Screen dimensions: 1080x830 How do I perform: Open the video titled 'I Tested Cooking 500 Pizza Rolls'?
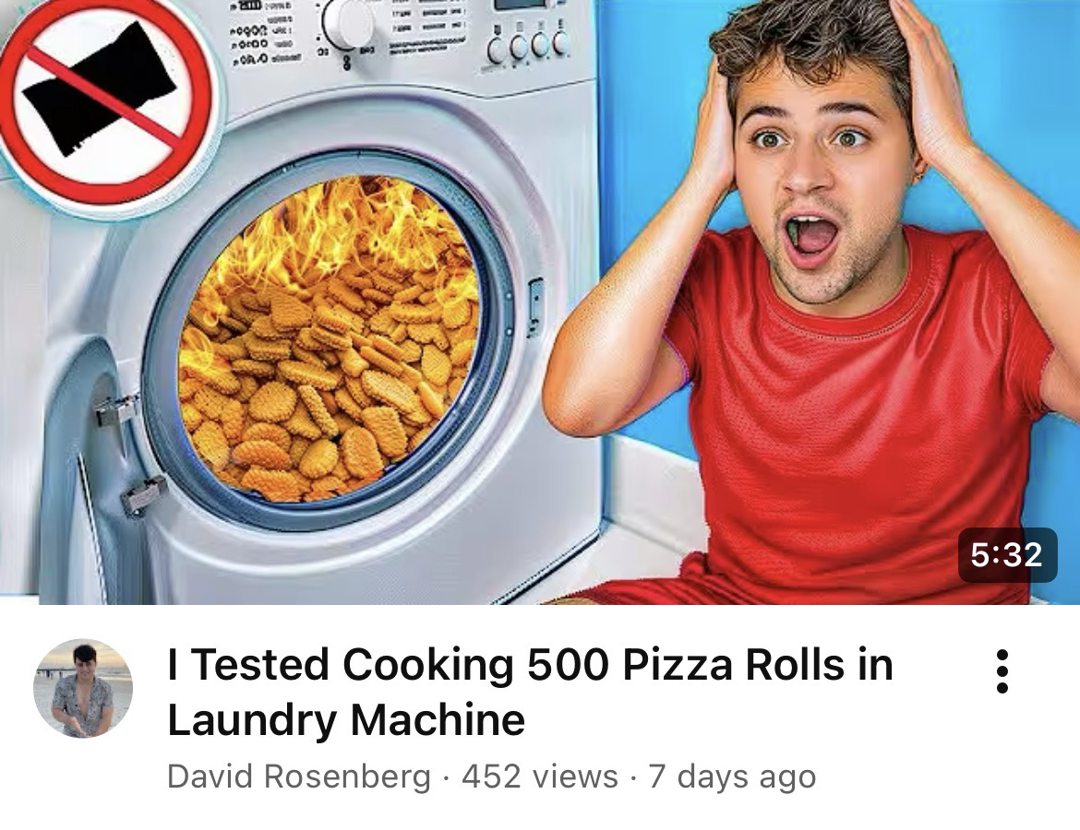point(530,665)
